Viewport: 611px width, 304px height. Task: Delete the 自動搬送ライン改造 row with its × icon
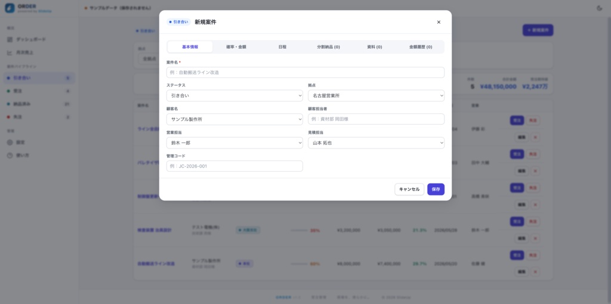[535, 272]
